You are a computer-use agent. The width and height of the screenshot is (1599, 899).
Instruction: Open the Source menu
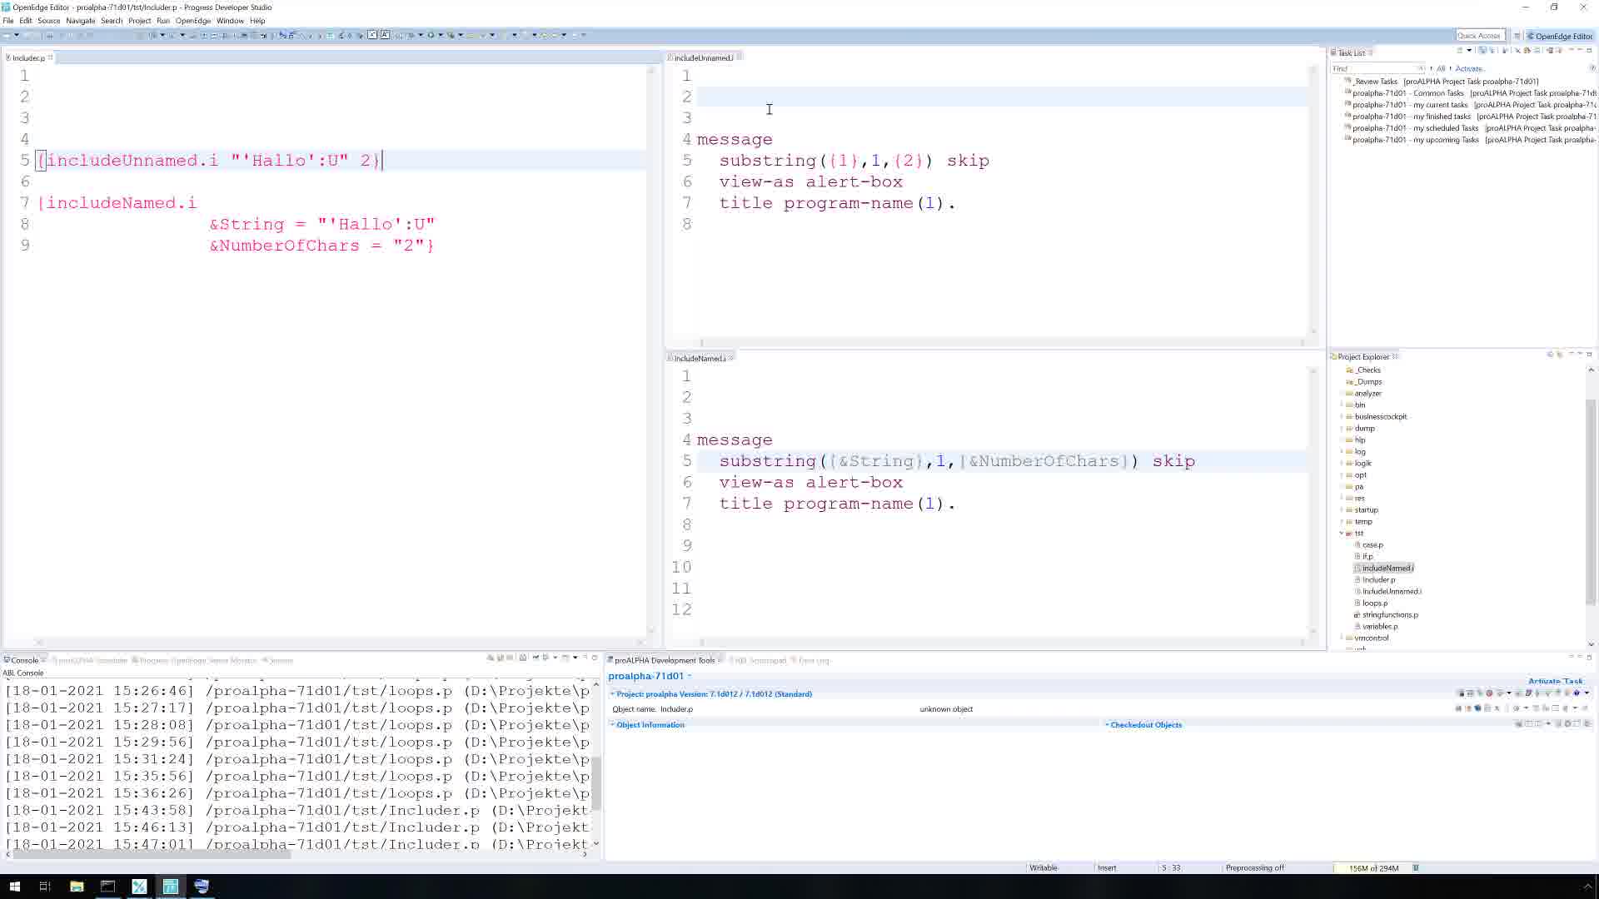pyautogui.click(x=49, y=21)
